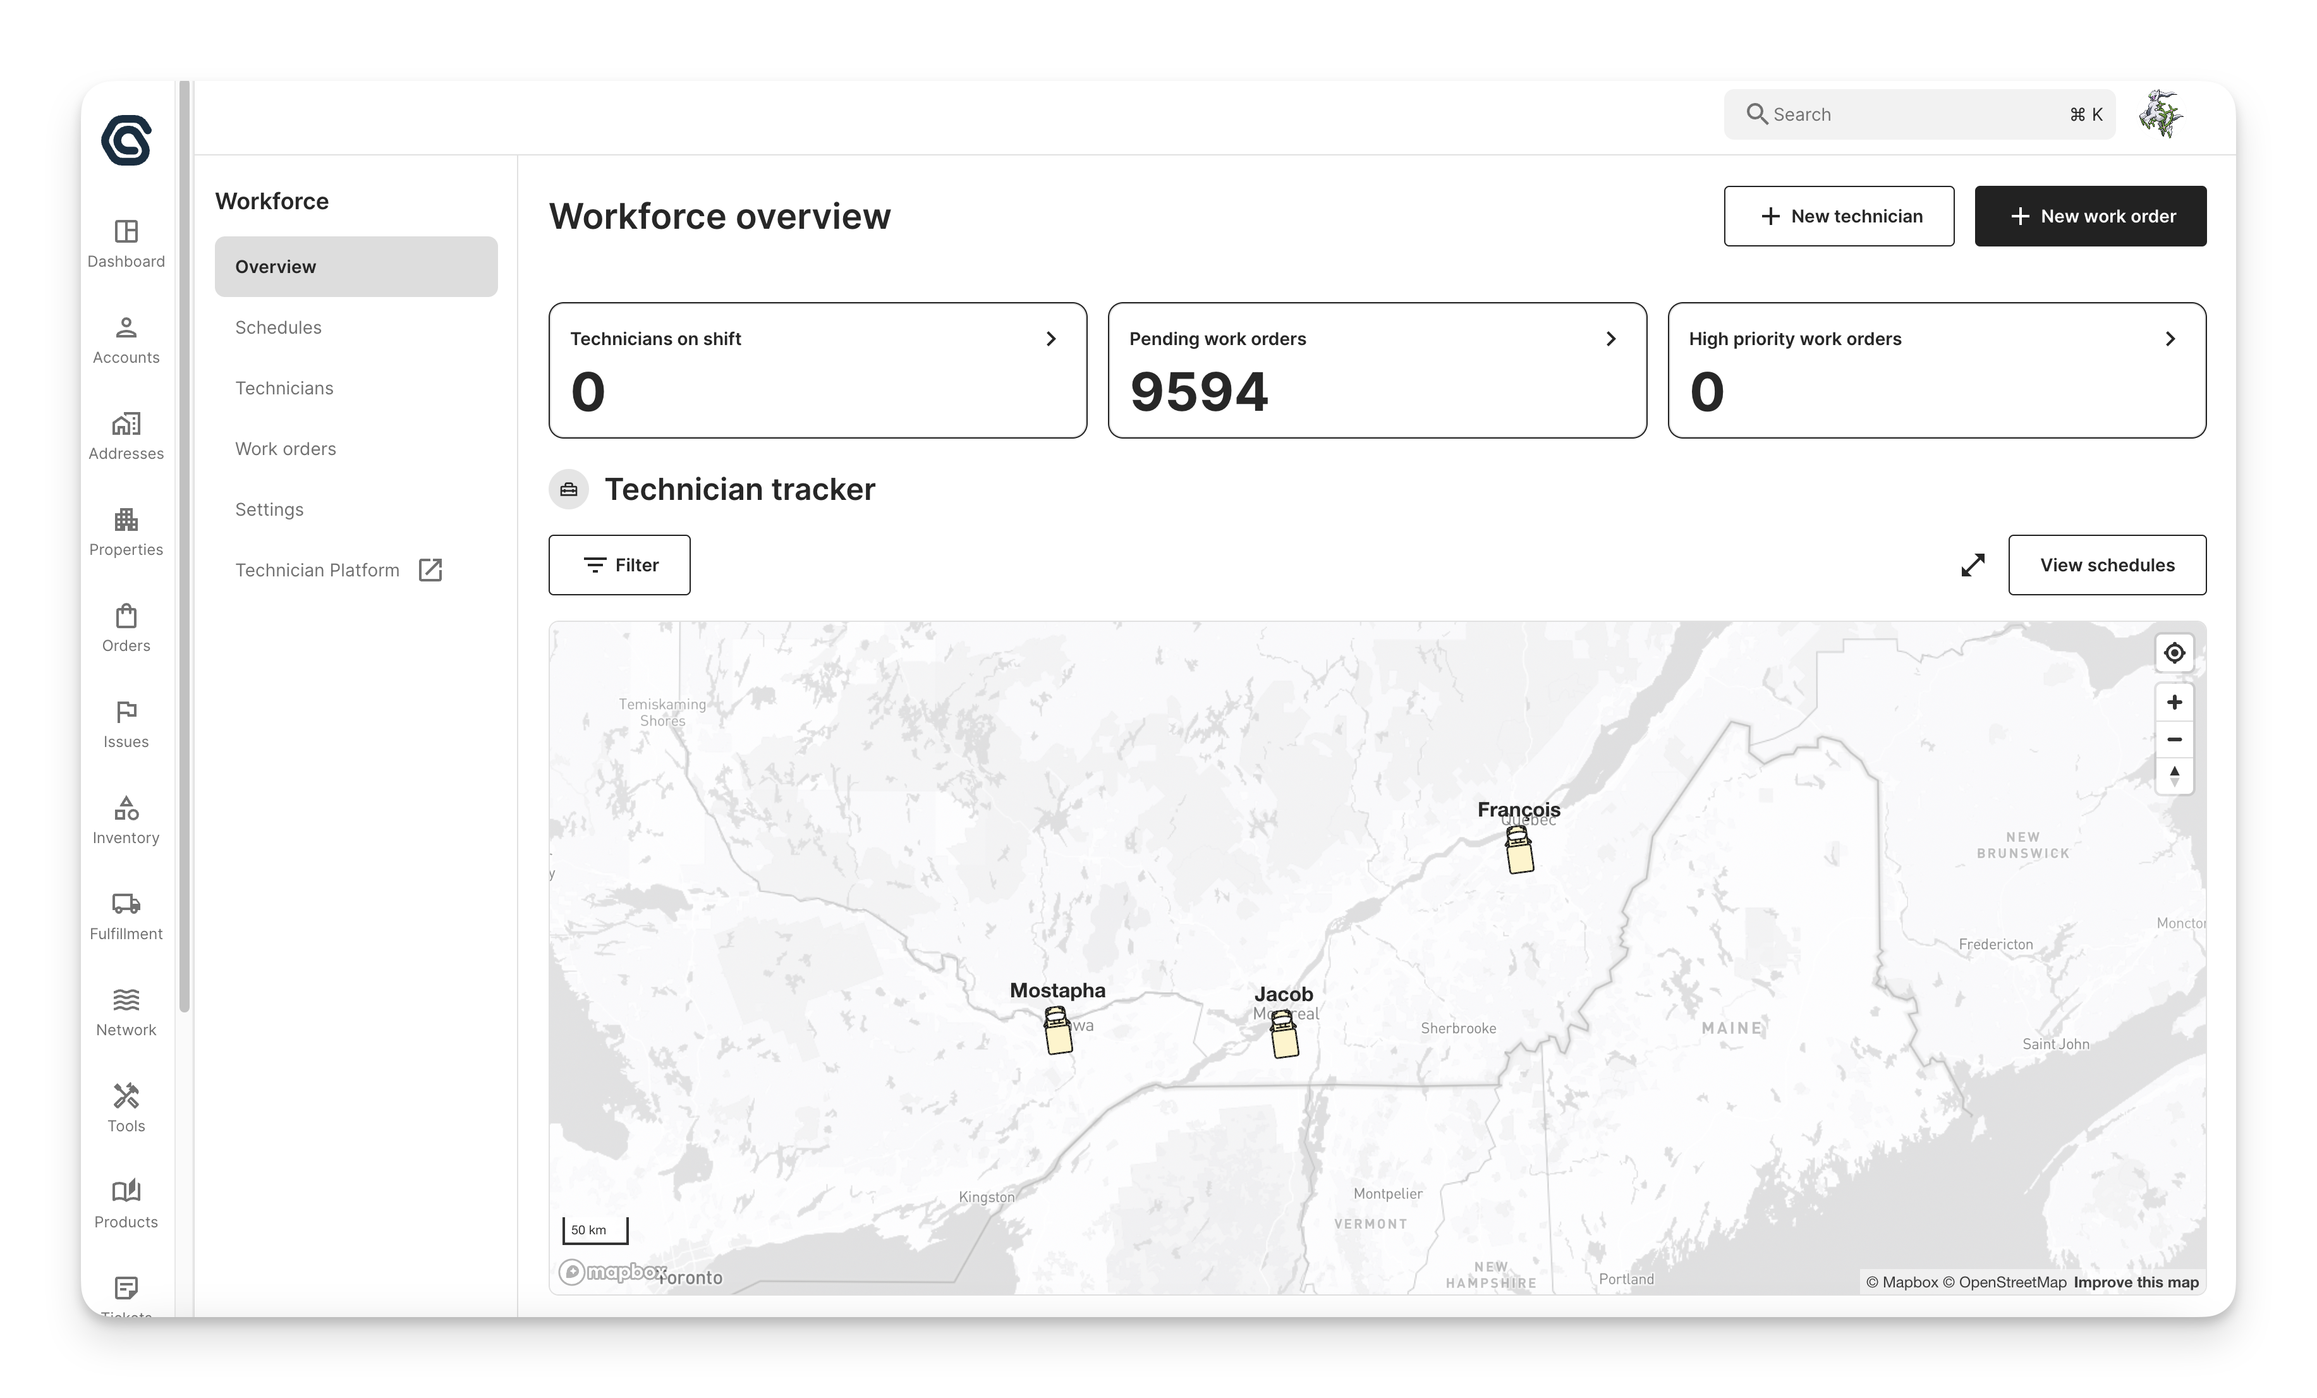Open the Filter dropdown button

tap(619, 565)
